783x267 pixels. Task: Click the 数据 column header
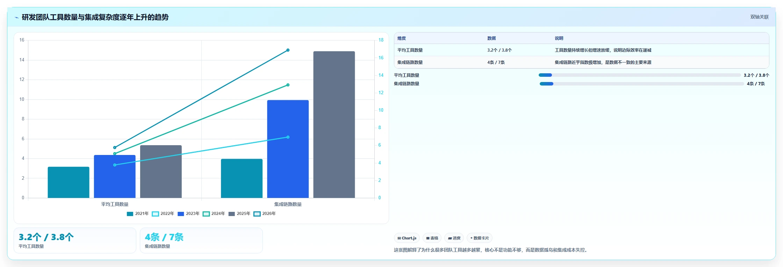pyautogui.click(x=491, y=38)
